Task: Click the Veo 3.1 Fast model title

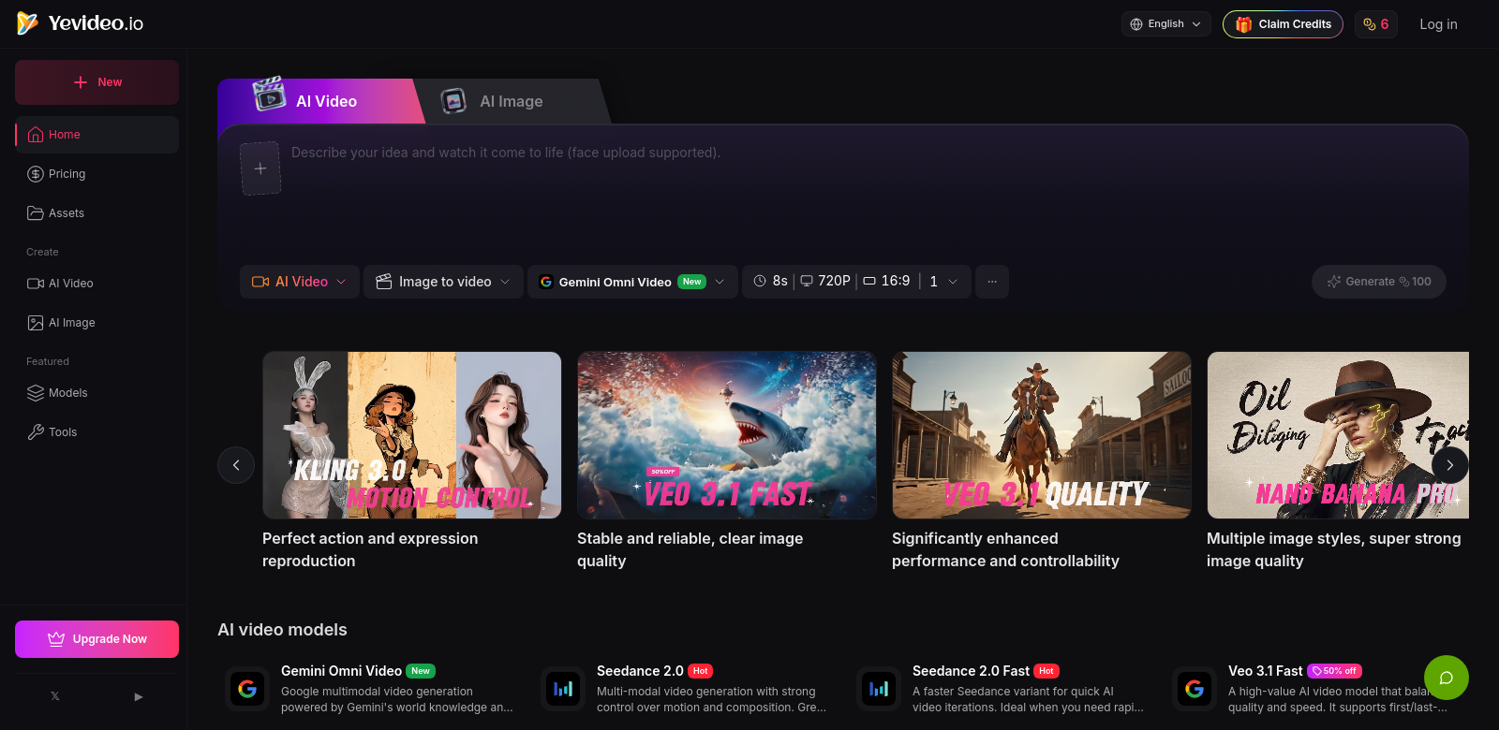Action: point(1265,671)
